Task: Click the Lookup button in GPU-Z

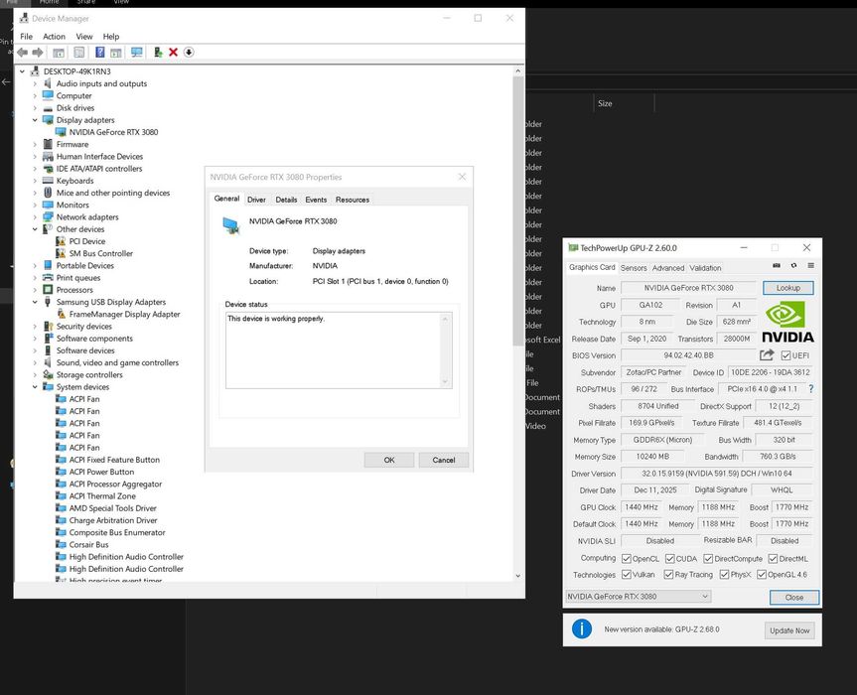Action: [788, 288]
